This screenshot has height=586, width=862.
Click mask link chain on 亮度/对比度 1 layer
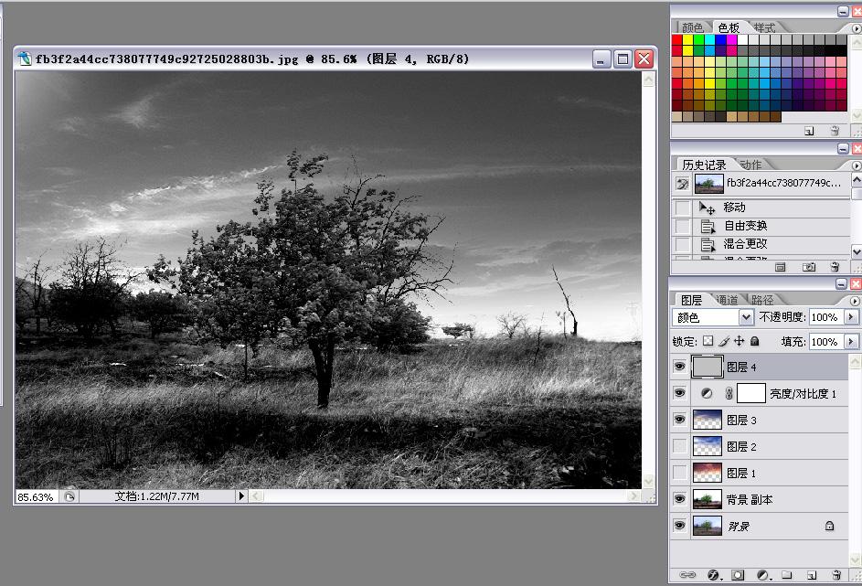tap(729, 393)
